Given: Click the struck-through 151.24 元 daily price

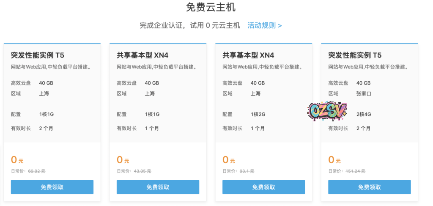Looking at the screenshot, I should (355, 171).
